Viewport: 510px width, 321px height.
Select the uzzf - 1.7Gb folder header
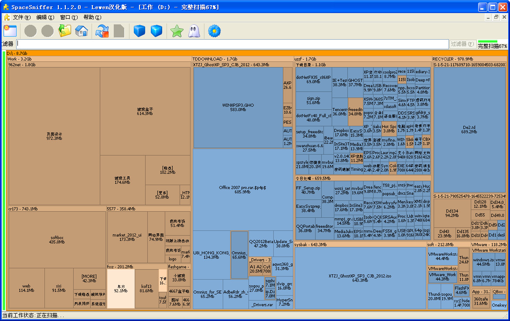pos(363,59)
